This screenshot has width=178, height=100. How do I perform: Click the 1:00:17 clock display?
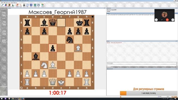point(58,93)
